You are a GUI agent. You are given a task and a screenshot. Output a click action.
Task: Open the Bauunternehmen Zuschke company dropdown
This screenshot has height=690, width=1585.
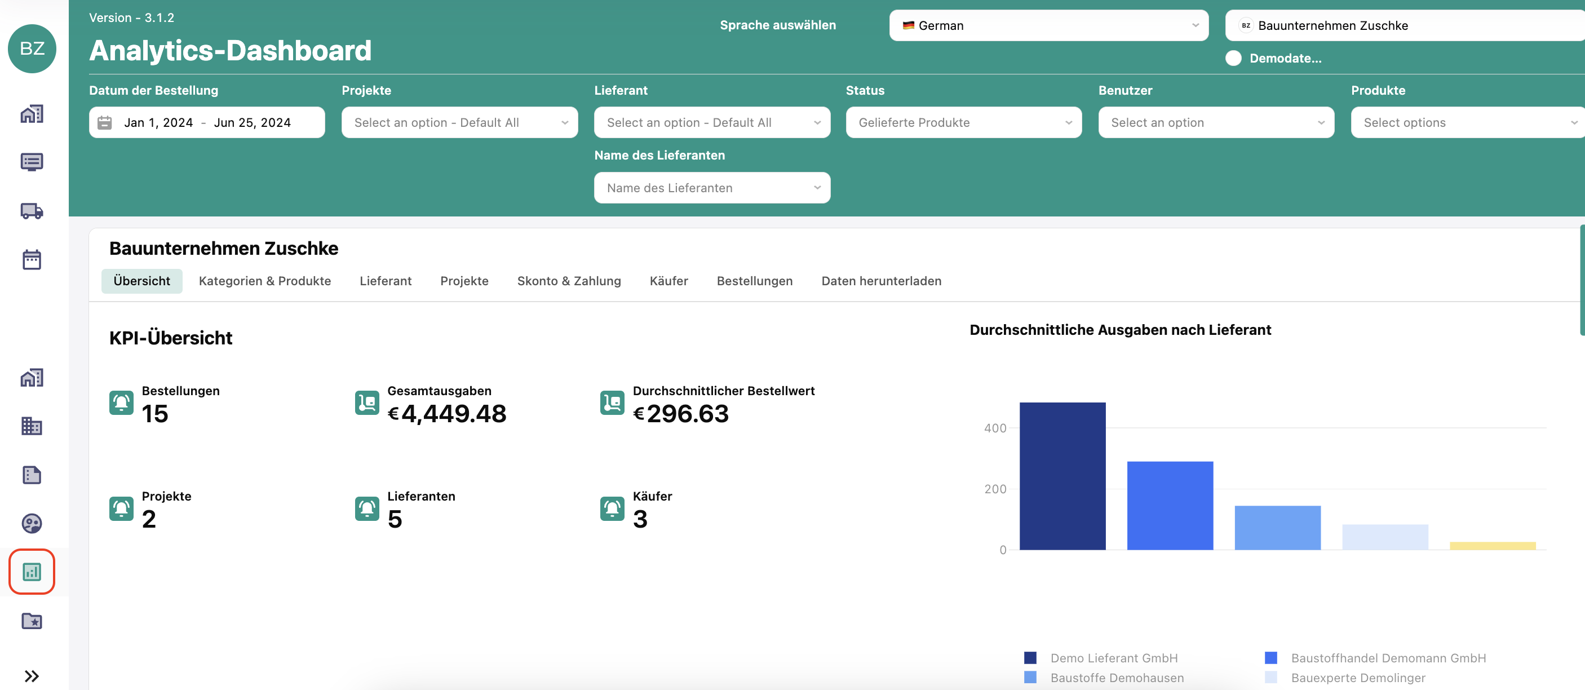click(1405, 25)
